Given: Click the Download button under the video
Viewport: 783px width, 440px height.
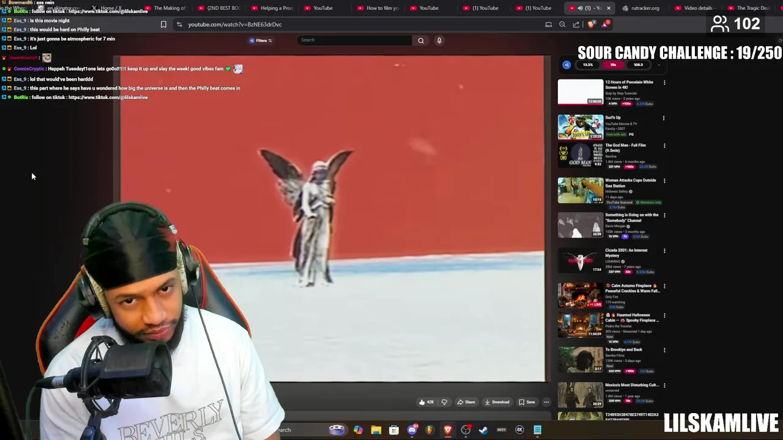Looking at the screenshot, I should (497, 402).
